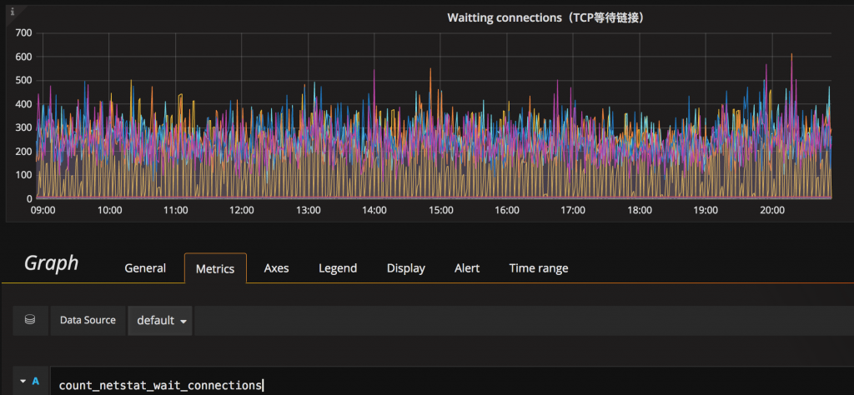Image resolution: width=854 pixels, height=395 pixels.
Task: Click the Data Source label
Action: pyautogui.click(x=88, y=321)
